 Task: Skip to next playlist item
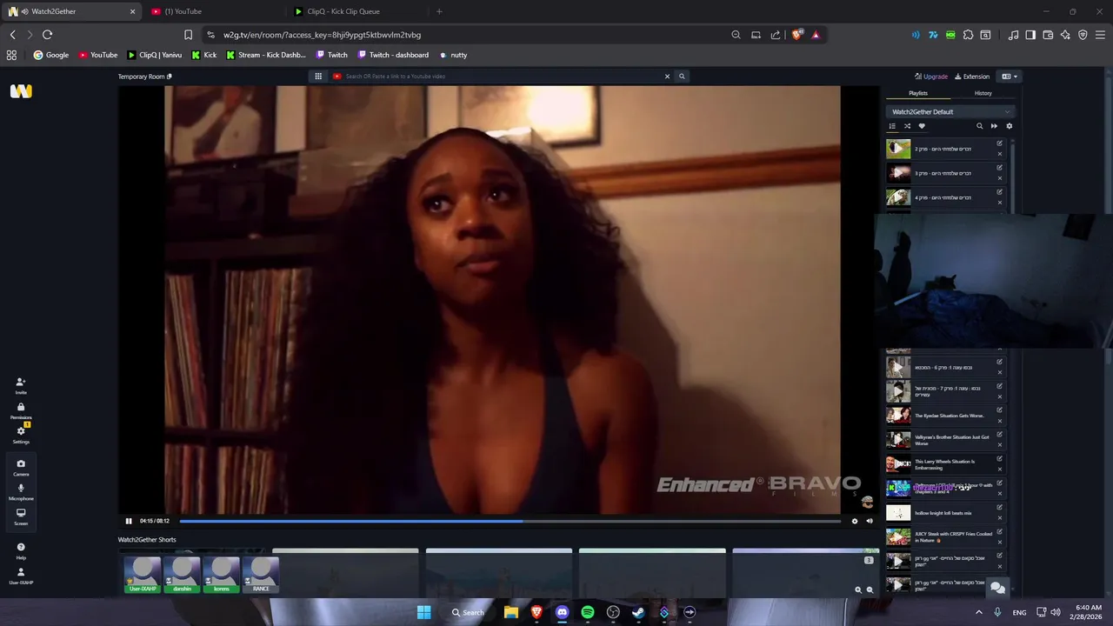994,126
